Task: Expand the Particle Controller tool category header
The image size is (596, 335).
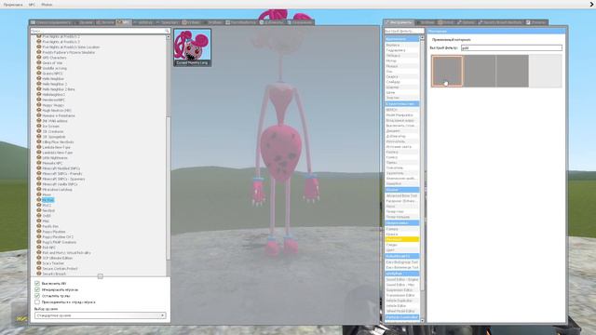Action: click(x=401, y=317)
